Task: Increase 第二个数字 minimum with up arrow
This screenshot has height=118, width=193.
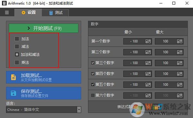Action: click(147, 52)
